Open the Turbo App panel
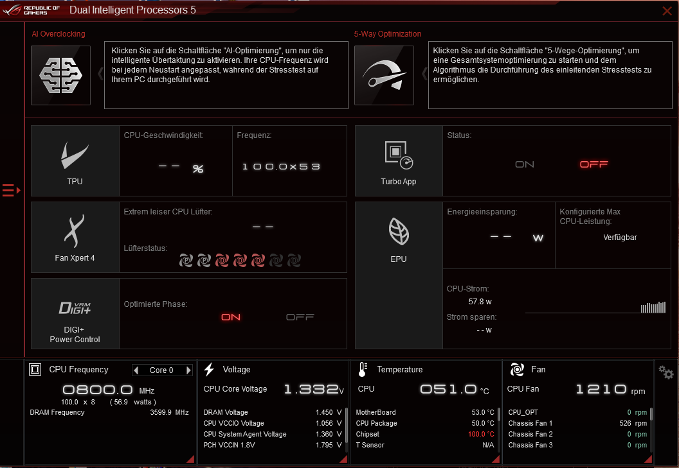This screenshot has width=679, height=468. (x=399, y=161)
